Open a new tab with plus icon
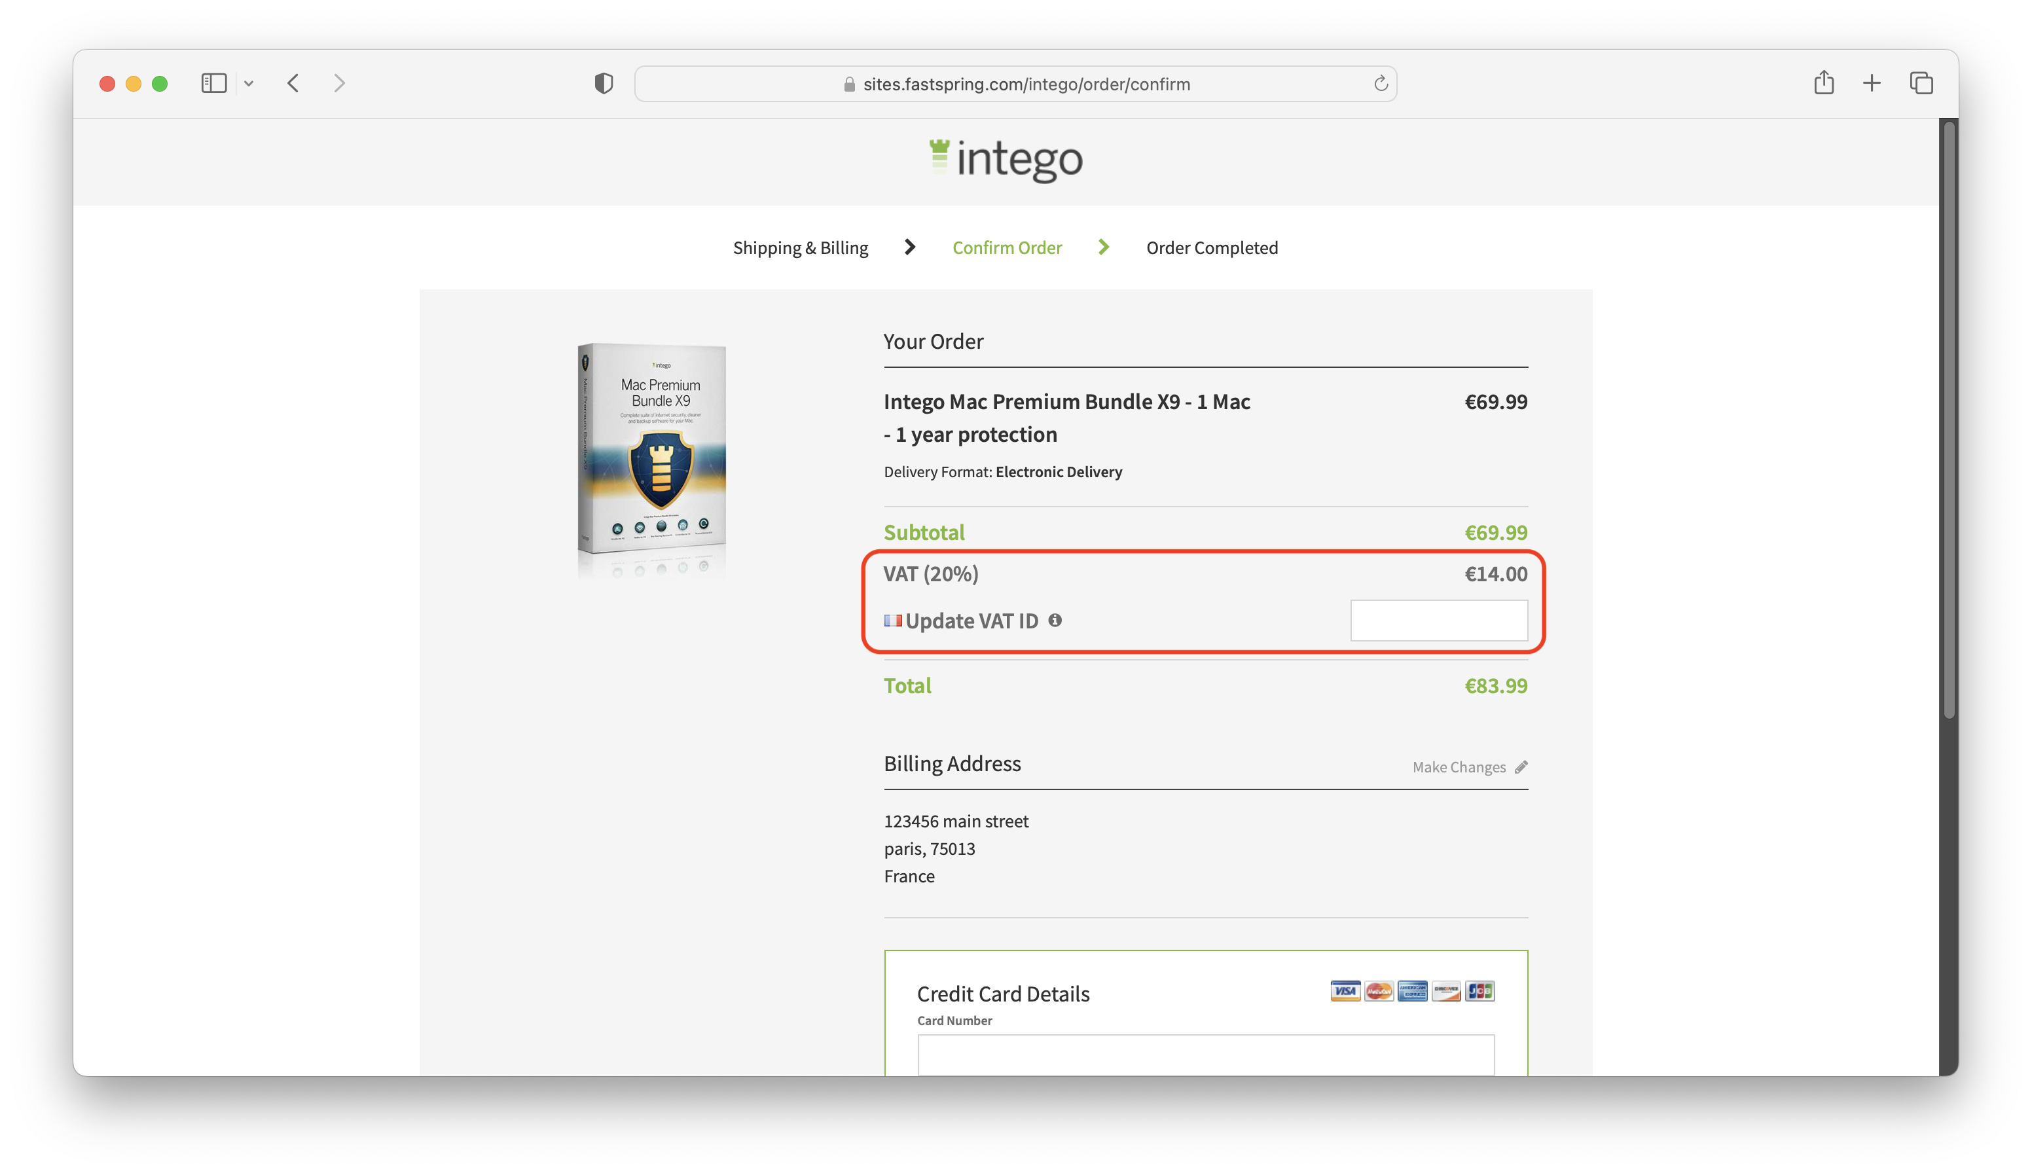Screen dimensions: 2032x1173 [1872, 83]
